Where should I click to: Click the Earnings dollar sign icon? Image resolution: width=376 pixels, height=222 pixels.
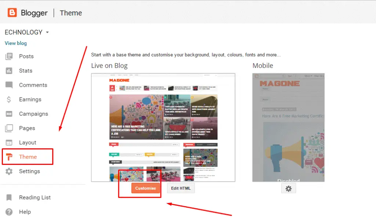(9, 100)
